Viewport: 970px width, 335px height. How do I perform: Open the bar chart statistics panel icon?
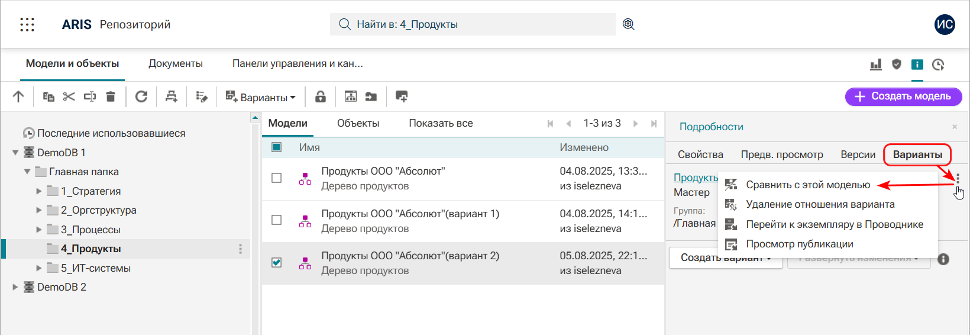(876, 65)
